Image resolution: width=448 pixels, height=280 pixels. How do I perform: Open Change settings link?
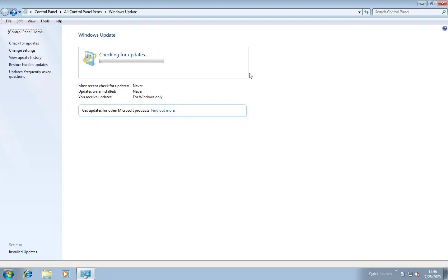[x=22, y=50]
